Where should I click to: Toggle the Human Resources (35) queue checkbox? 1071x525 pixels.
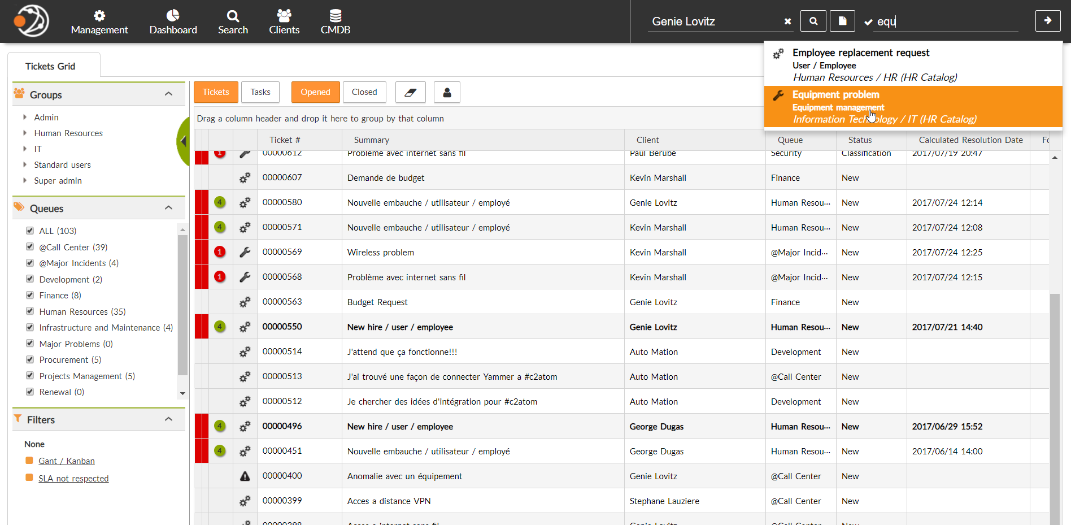coord(30,311)
